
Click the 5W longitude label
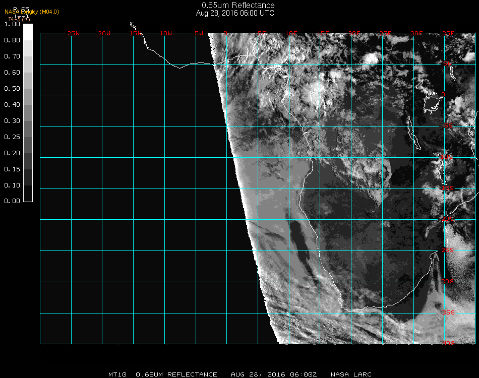[x=199, y=33]
